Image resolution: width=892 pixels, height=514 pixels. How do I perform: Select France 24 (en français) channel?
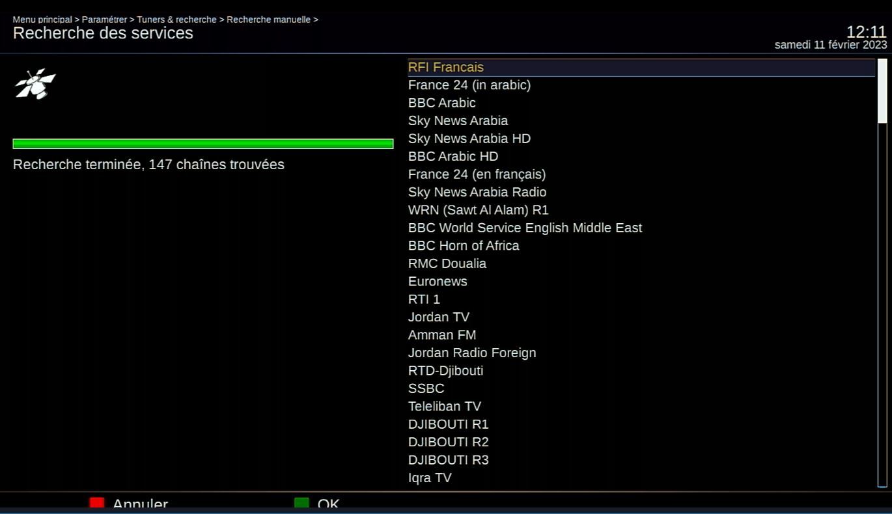641,174
